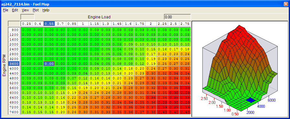Select the 2.25 engine load column header

[x=162, y=24]
